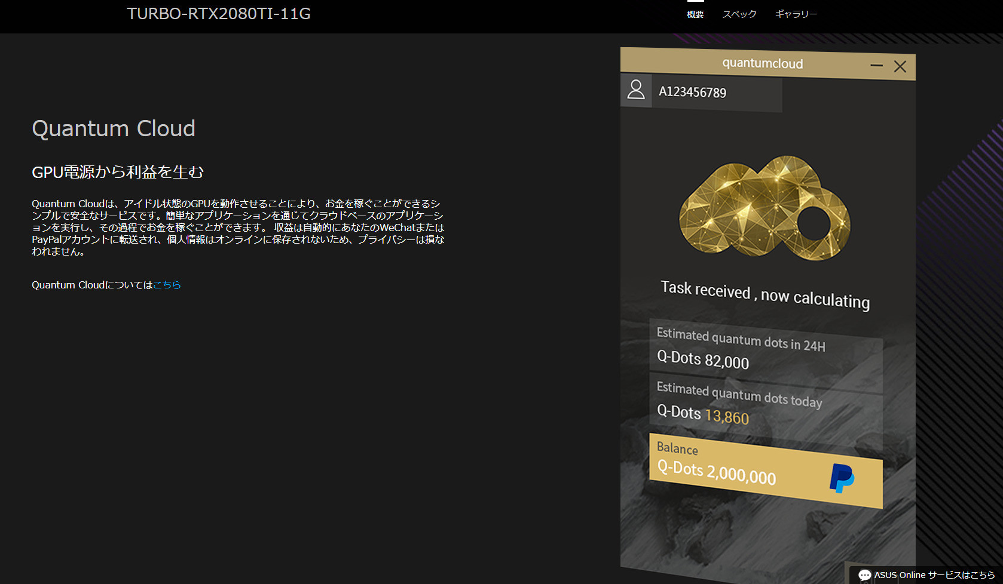Viewport: 1003px width, 584px height.
Task: Open ASUS Online サービスはこちら chat button
Action: pyautogui.click(x=926, y=574)
